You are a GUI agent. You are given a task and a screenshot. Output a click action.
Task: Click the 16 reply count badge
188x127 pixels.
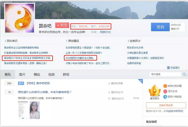(x=9, y=92)
